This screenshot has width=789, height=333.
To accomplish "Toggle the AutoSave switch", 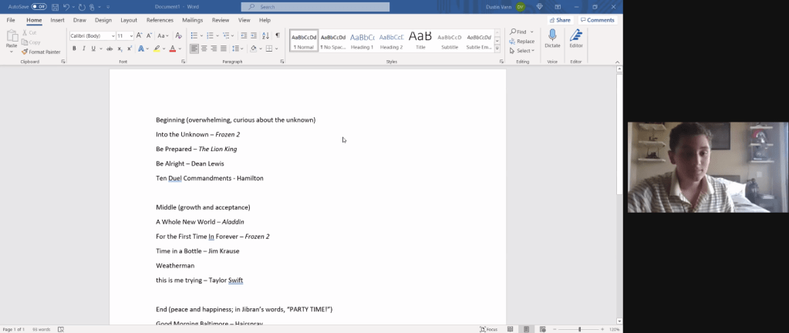I will click(39, 7).
